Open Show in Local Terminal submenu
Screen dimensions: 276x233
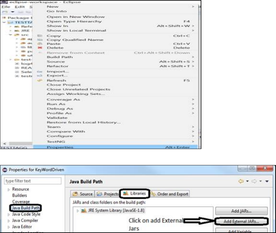pos(116,30)
